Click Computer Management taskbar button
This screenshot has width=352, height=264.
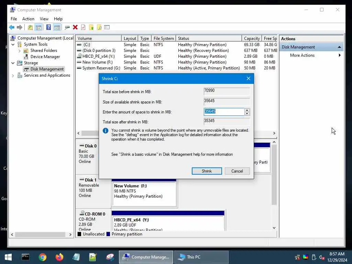coord(146,257)
